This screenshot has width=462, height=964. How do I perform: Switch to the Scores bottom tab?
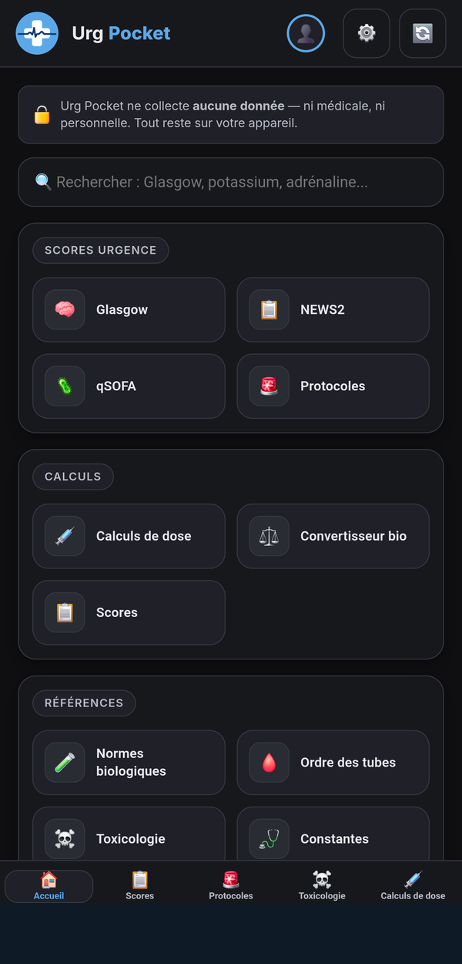140,886
